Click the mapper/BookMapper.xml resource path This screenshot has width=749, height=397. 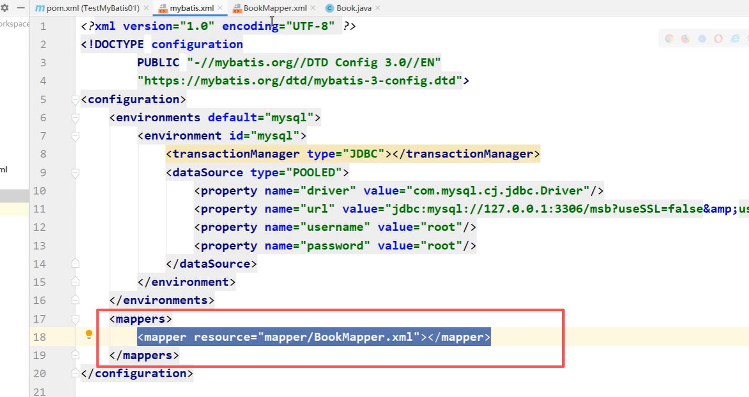(339, 337)
